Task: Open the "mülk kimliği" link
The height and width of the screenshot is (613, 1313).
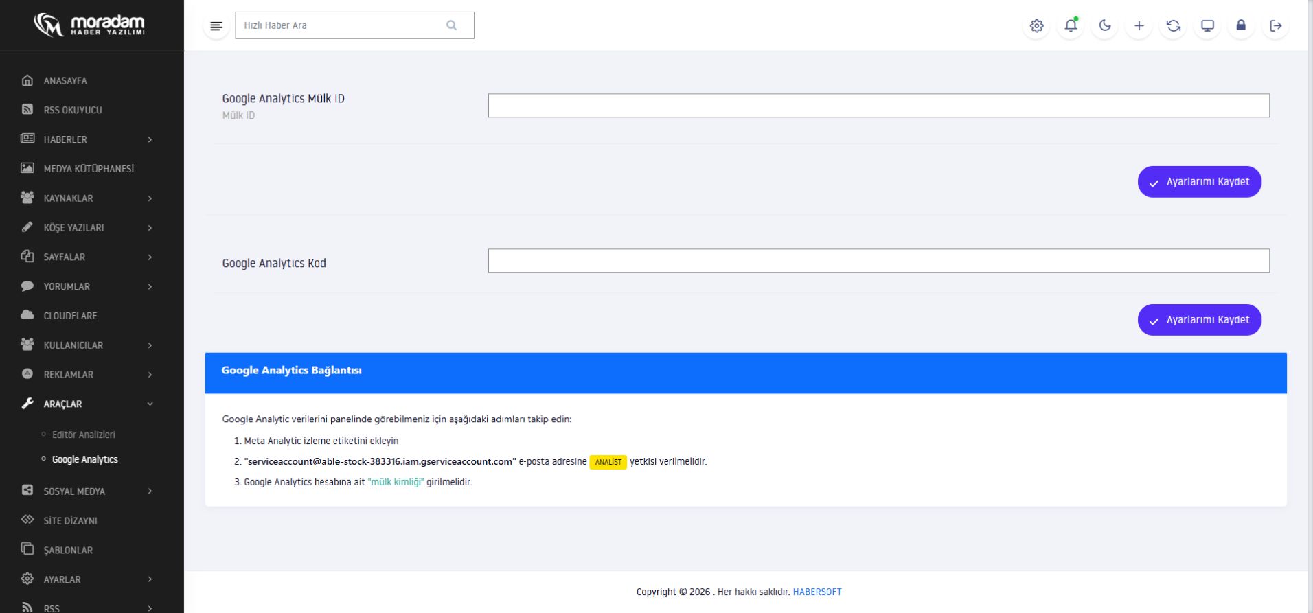Action: (396, 482)
